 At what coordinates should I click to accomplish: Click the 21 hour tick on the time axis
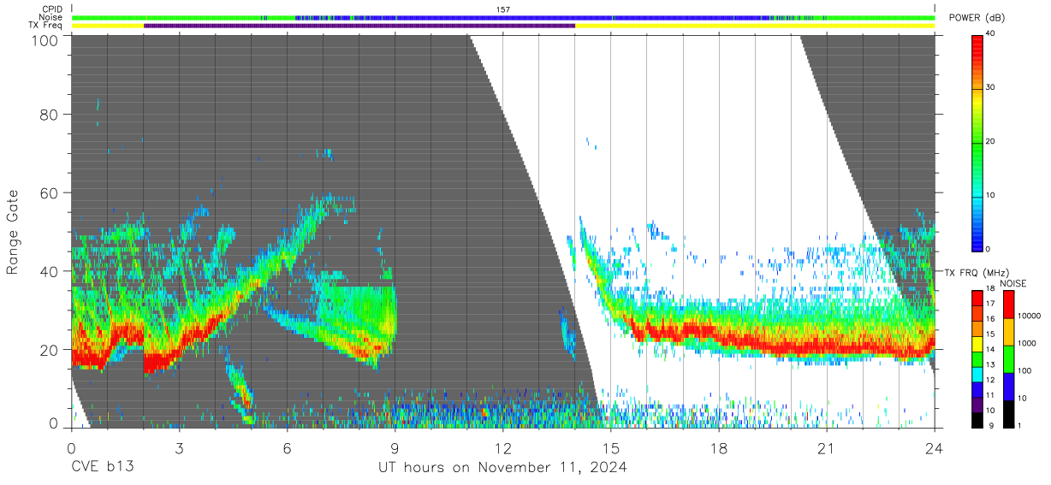(x=827, y=448)
